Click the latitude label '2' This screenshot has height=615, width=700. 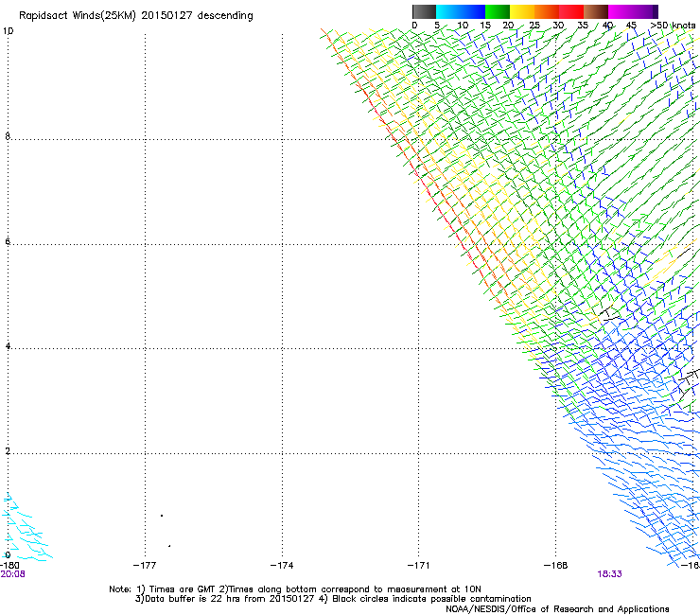(x=8, y=451)
